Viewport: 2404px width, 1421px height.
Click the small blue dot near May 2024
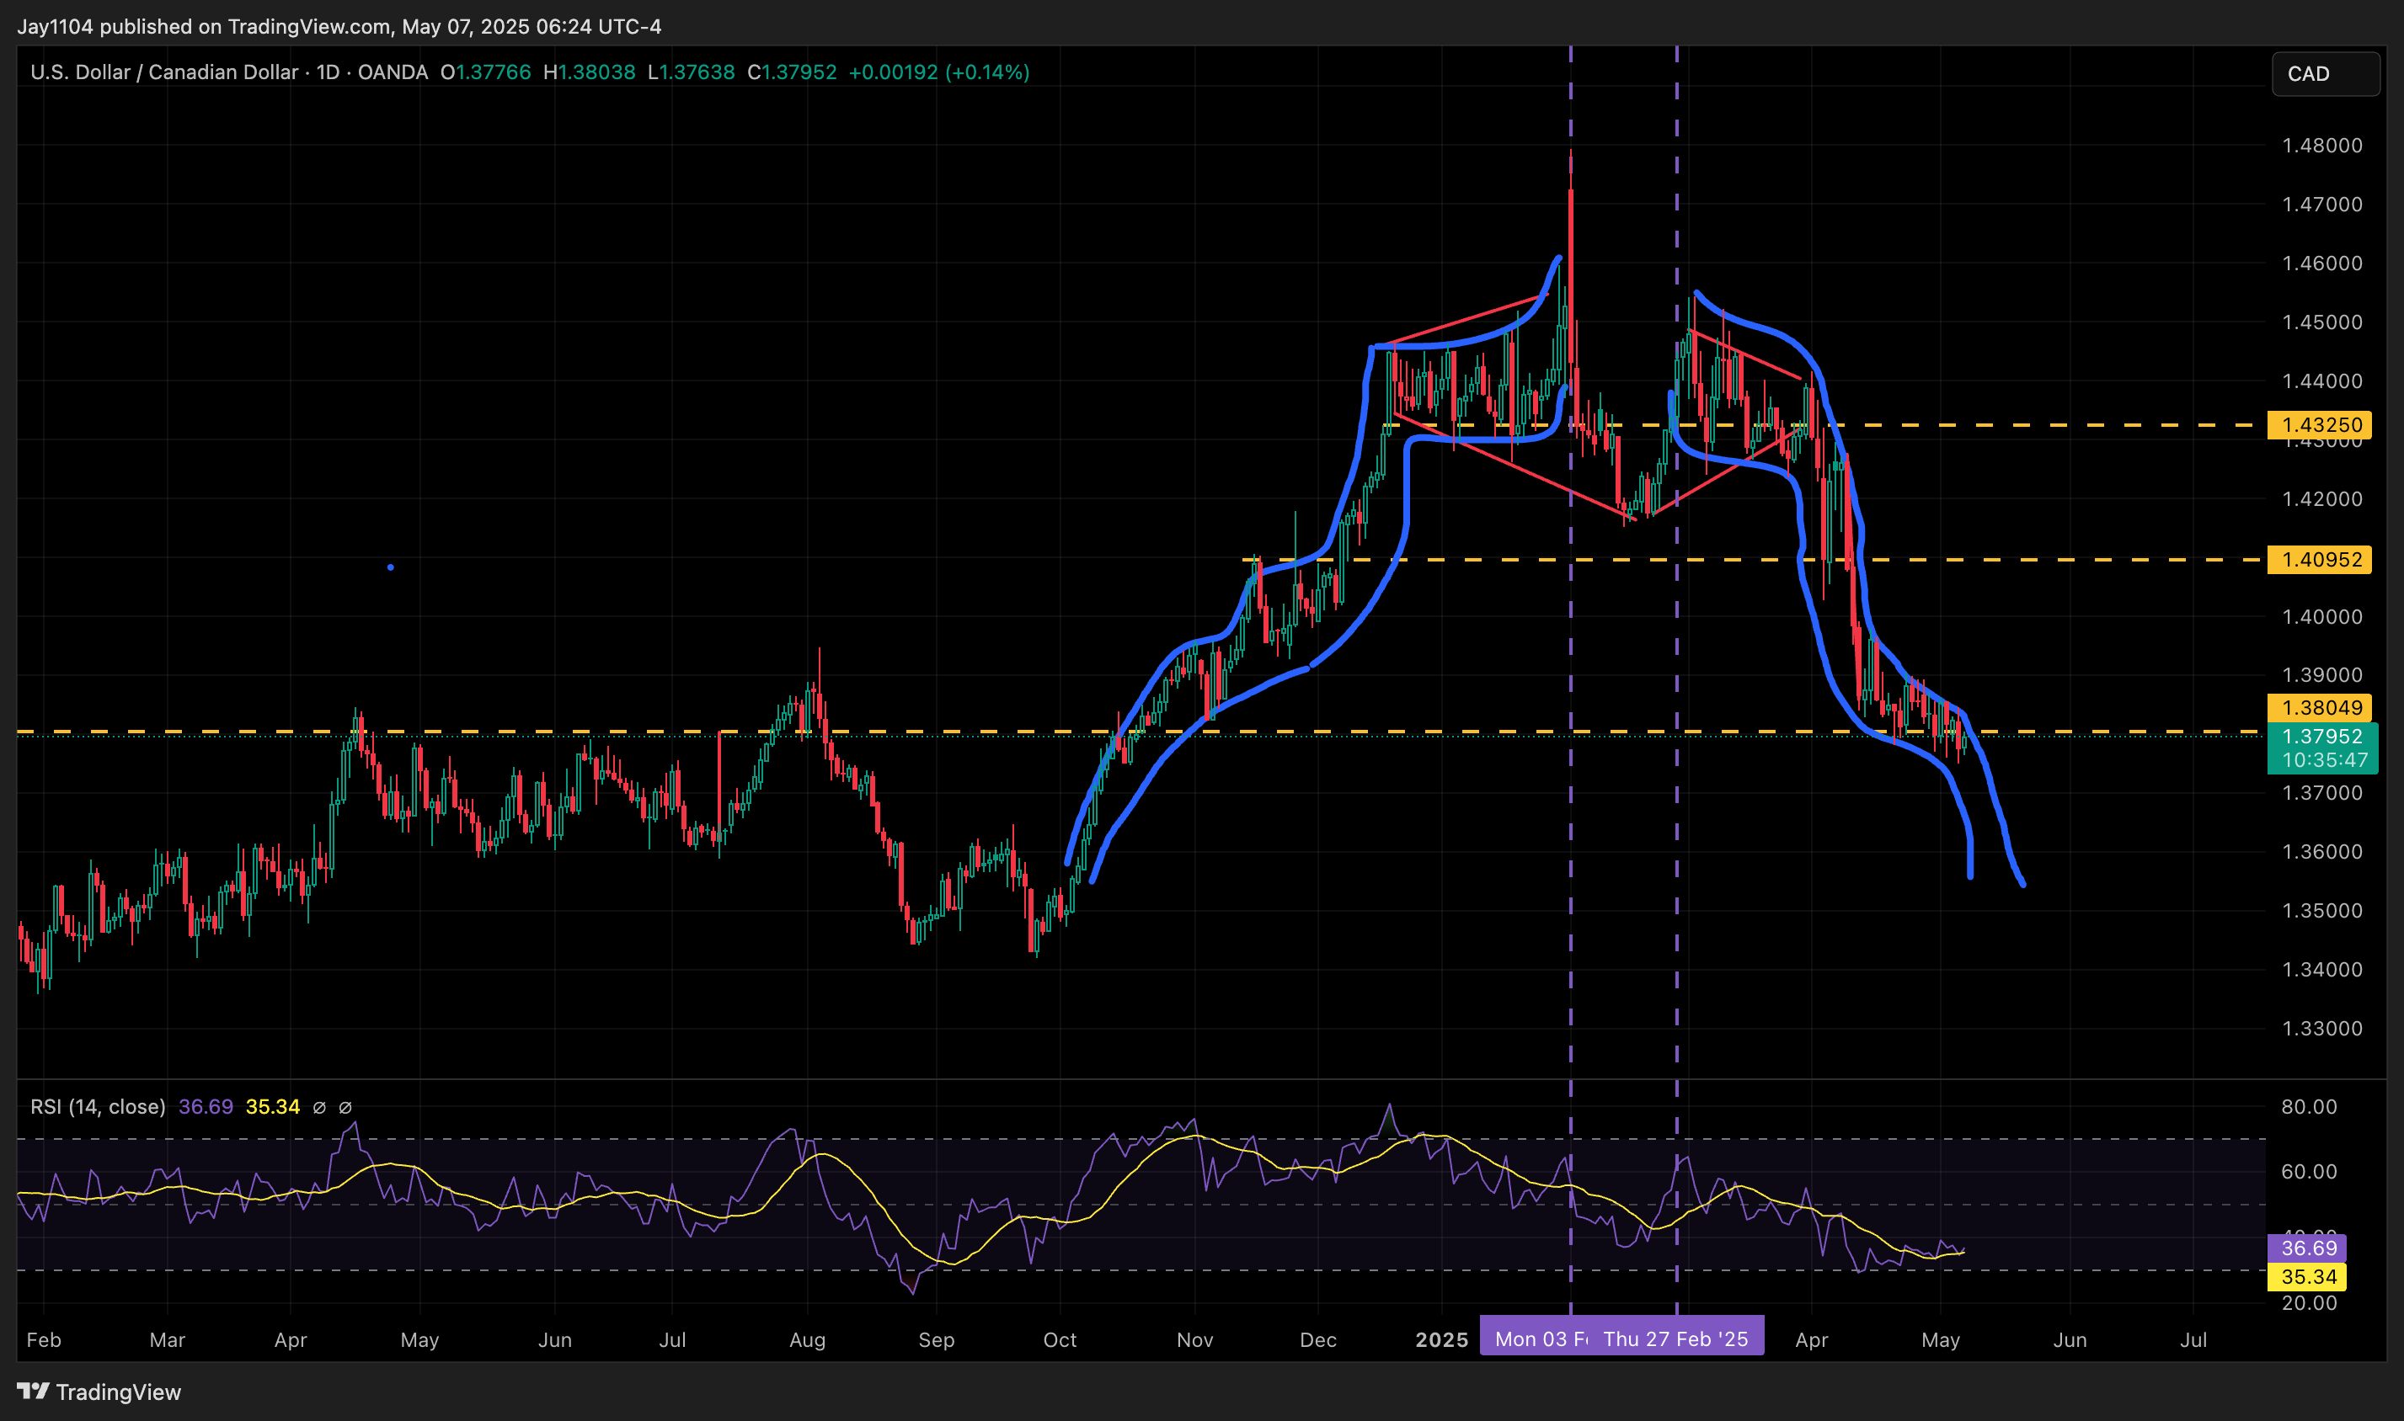390,567
